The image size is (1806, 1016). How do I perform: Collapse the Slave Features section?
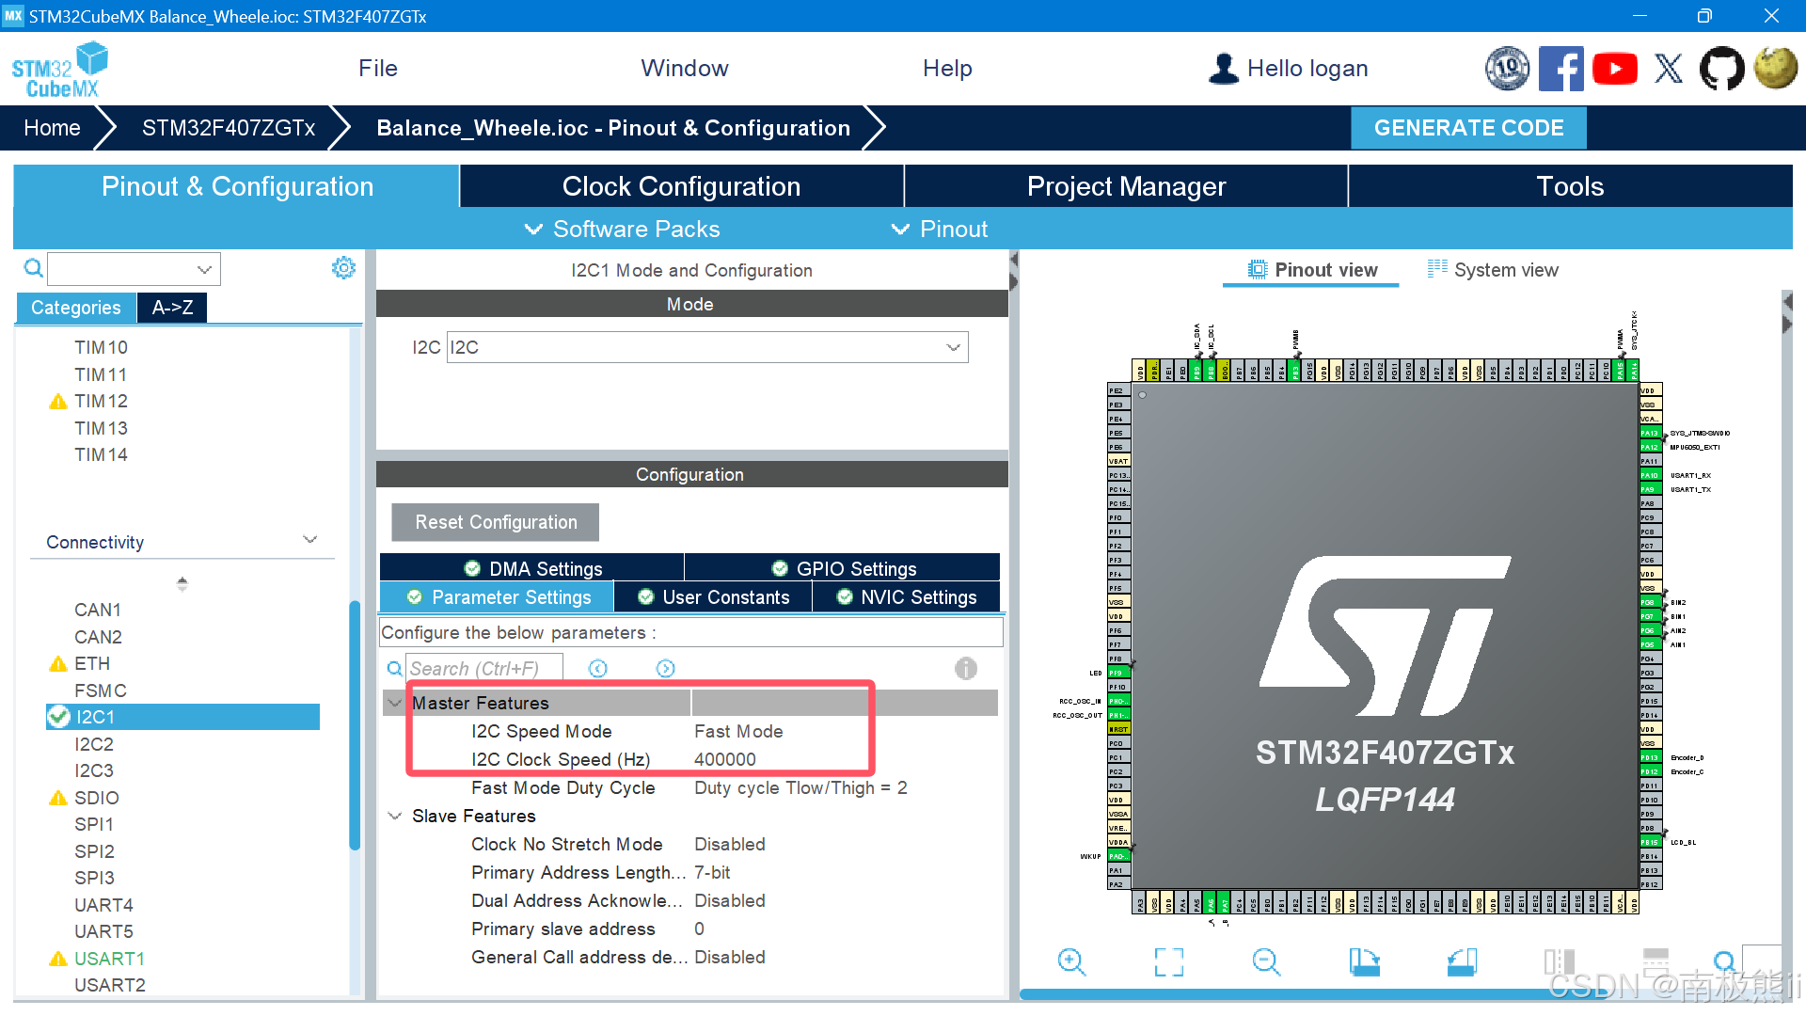point(395,816)
